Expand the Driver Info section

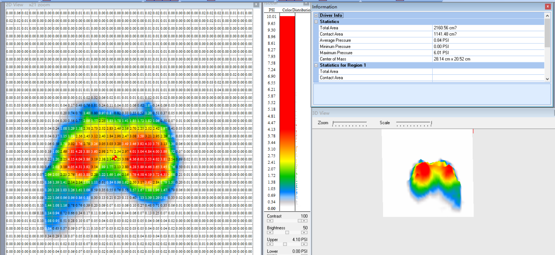pyautogui.click(x=316, y=16)
